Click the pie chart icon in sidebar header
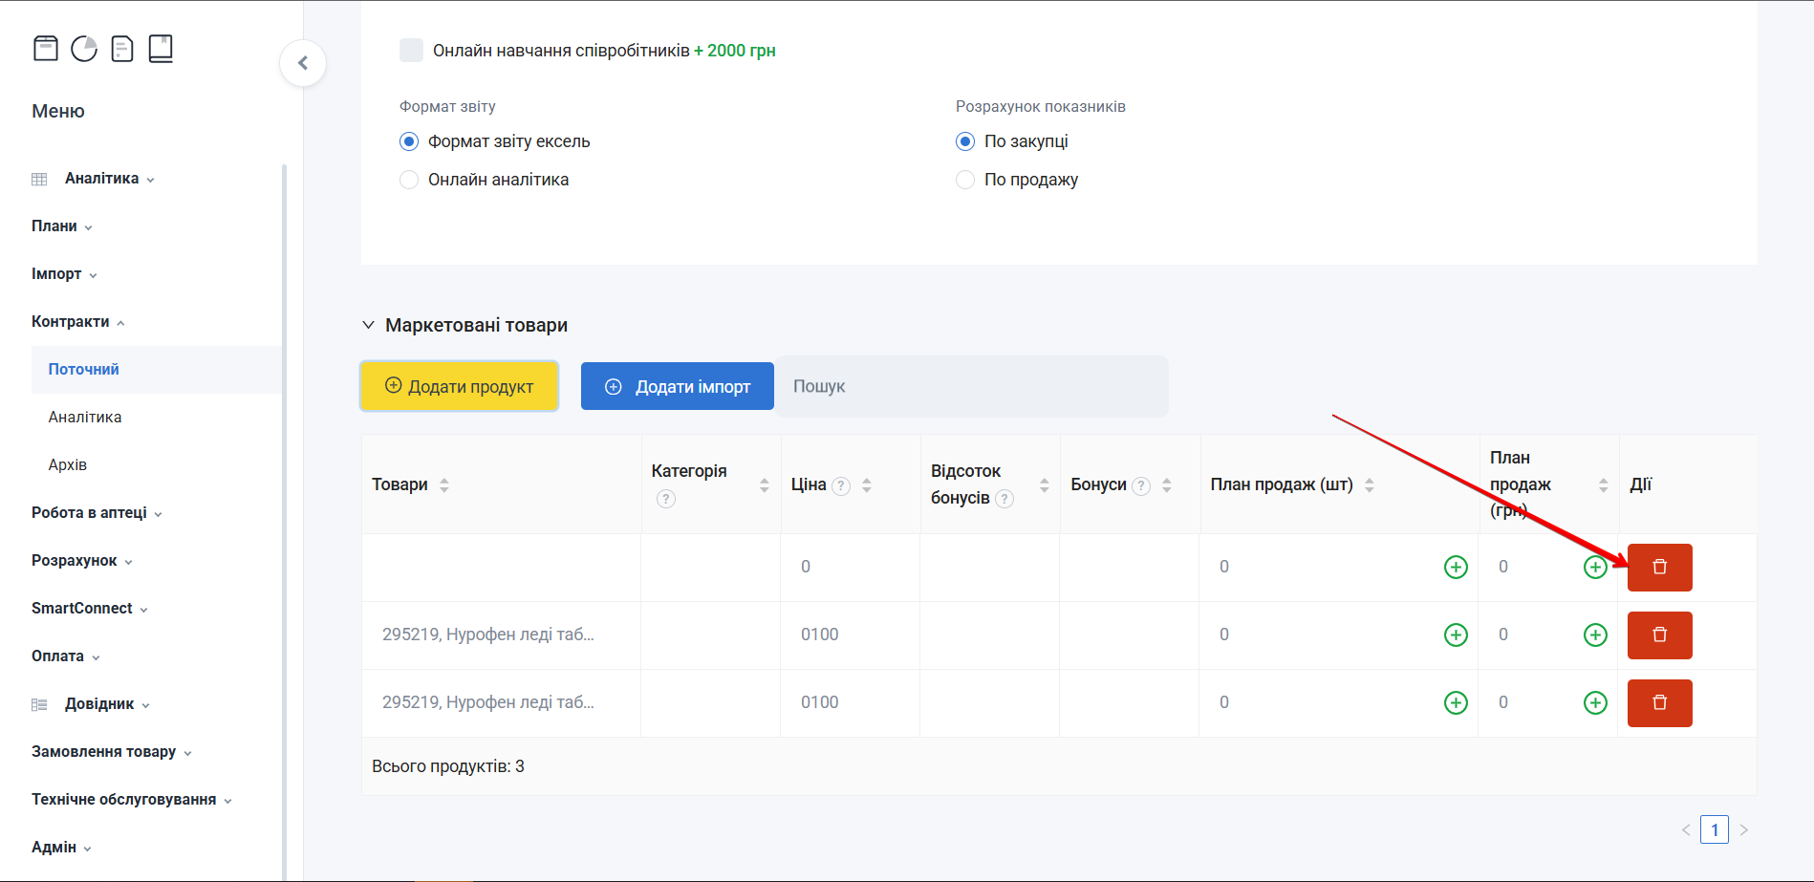The height and width of the screenshot is (882, 1814). tap(84, 49)
